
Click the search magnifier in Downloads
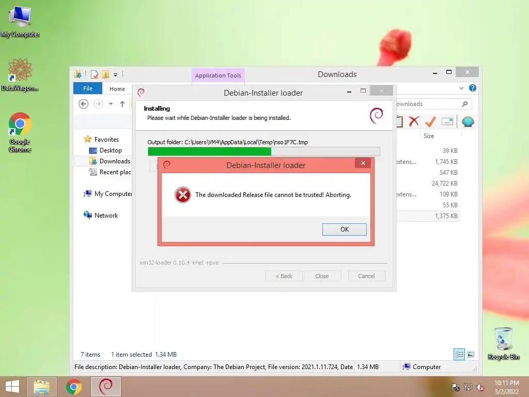click(x=465, y=104)
